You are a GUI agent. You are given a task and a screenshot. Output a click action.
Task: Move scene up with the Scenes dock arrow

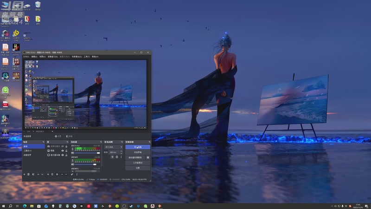[x=38, y=175]
